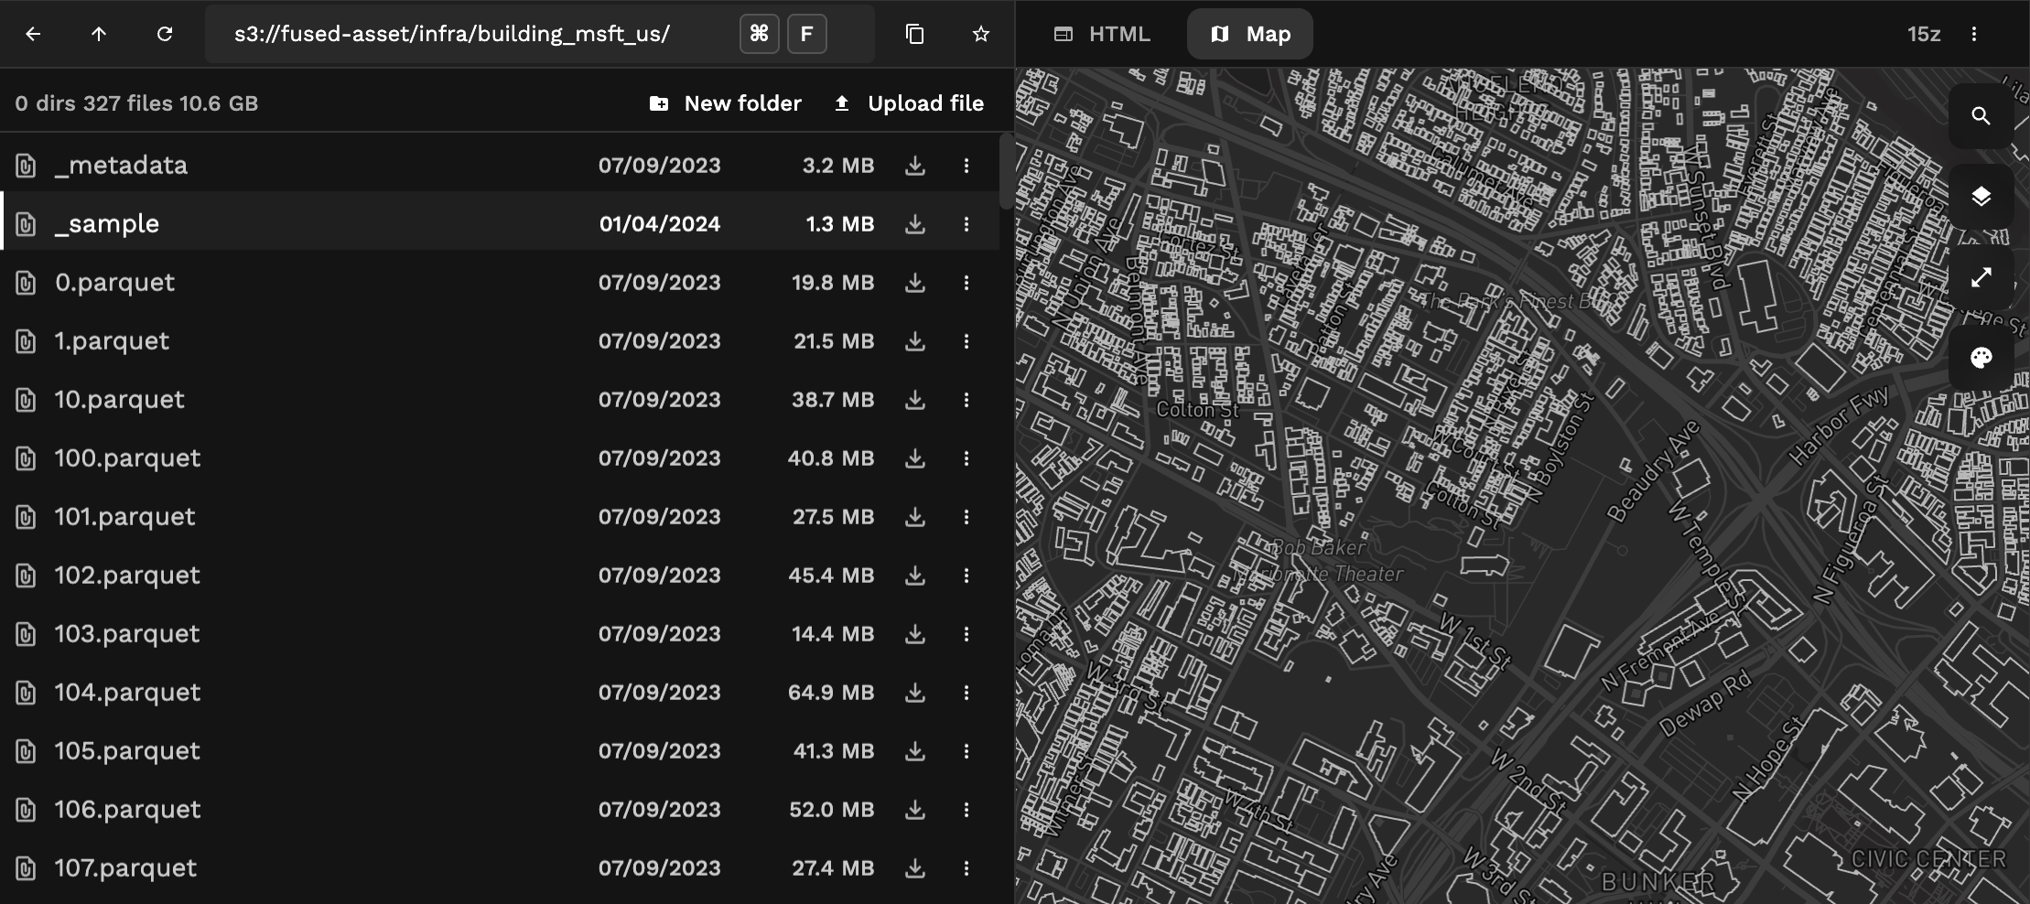Image resolution: width=2030 pixels, height=904 pixels.
Task: Open more options for 10.parquet
Action: (966, 400)
